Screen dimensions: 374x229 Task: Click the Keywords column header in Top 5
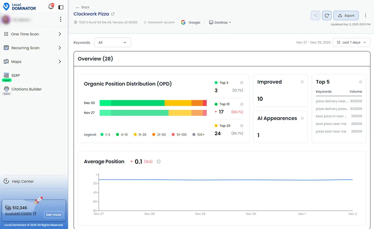tap(324, 92)
